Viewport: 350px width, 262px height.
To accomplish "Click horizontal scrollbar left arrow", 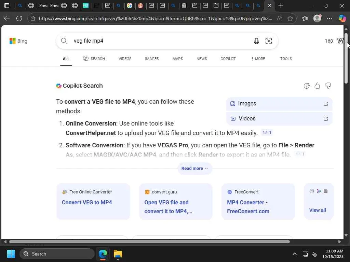I will [5, 242].
